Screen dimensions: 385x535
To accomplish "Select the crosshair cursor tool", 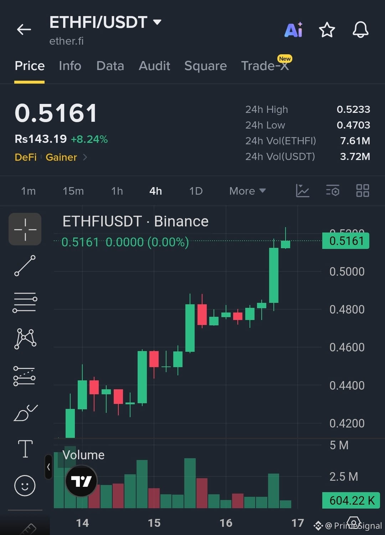I will pyautogui.click(x=25, y=229).
